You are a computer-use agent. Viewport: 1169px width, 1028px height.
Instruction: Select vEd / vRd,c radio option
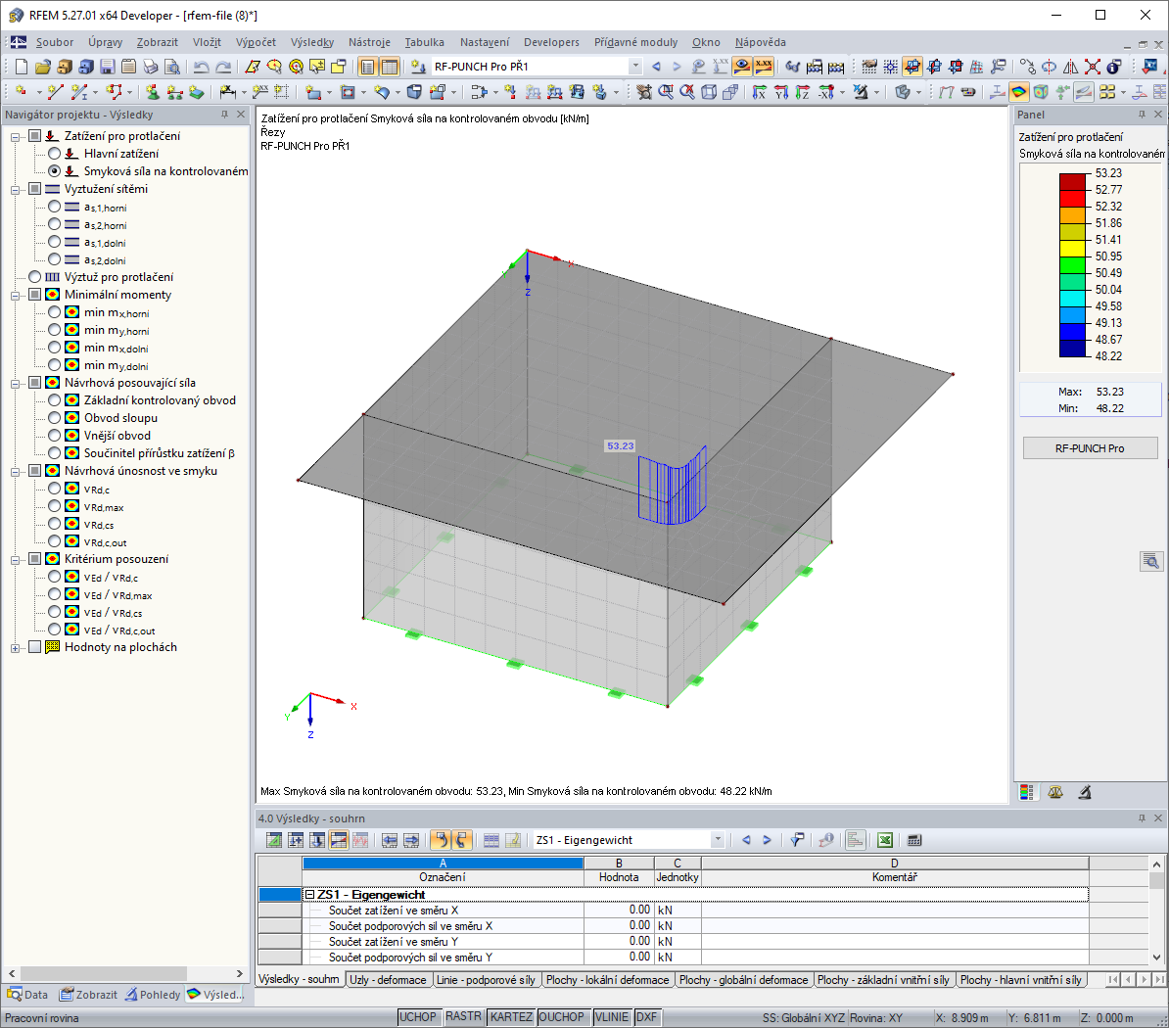click(55, 577)
